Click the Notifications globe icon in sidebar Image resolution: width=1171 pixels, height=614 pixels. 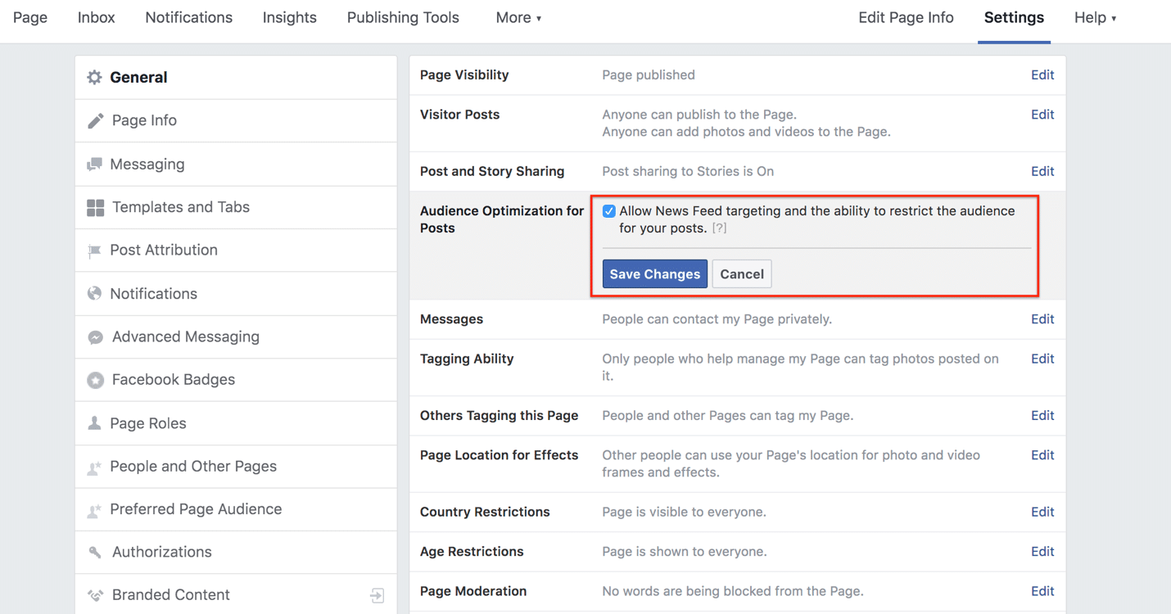(95, 294)
